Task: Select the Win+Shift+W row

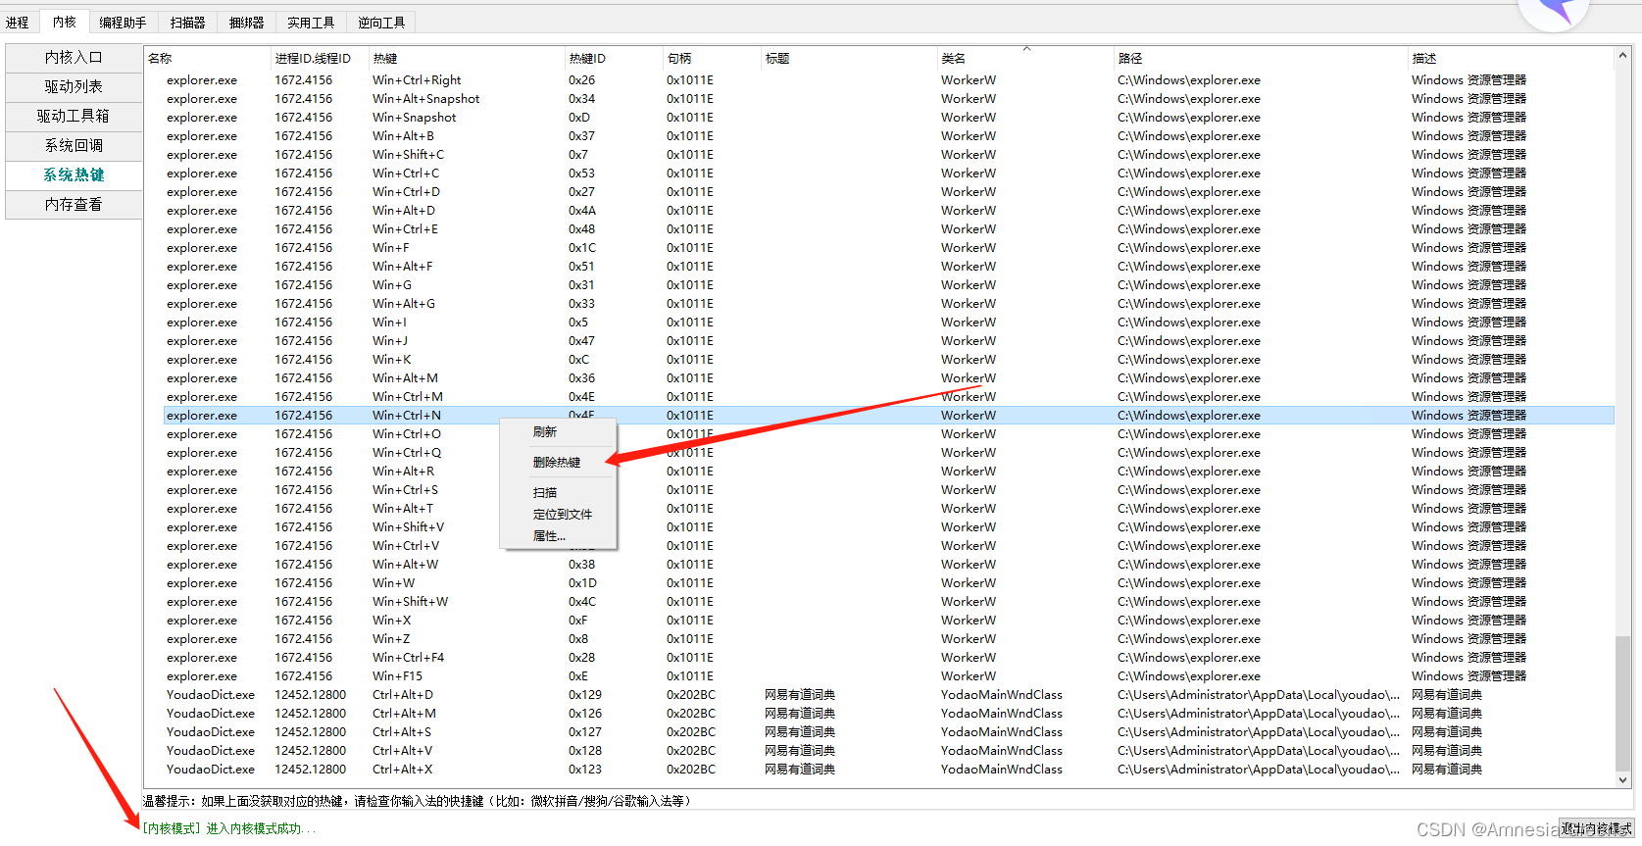Action: [x=888, y=602]
